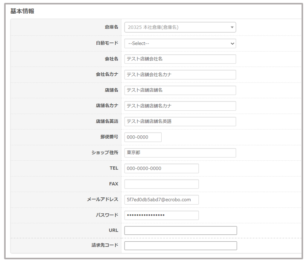306x263 pixels.
Task: Click the ショップ住所 address field
Action: click(x=180, y=153)
